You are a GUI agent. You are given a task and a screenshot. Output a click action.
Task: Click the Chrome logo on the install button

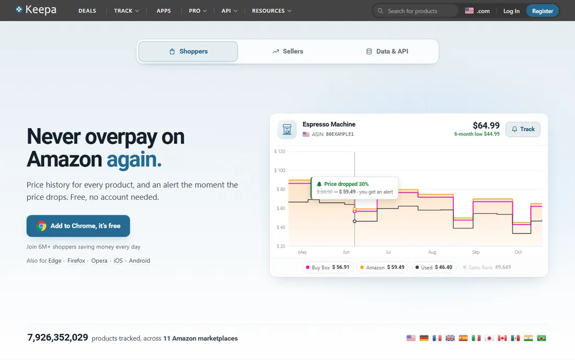41,226
